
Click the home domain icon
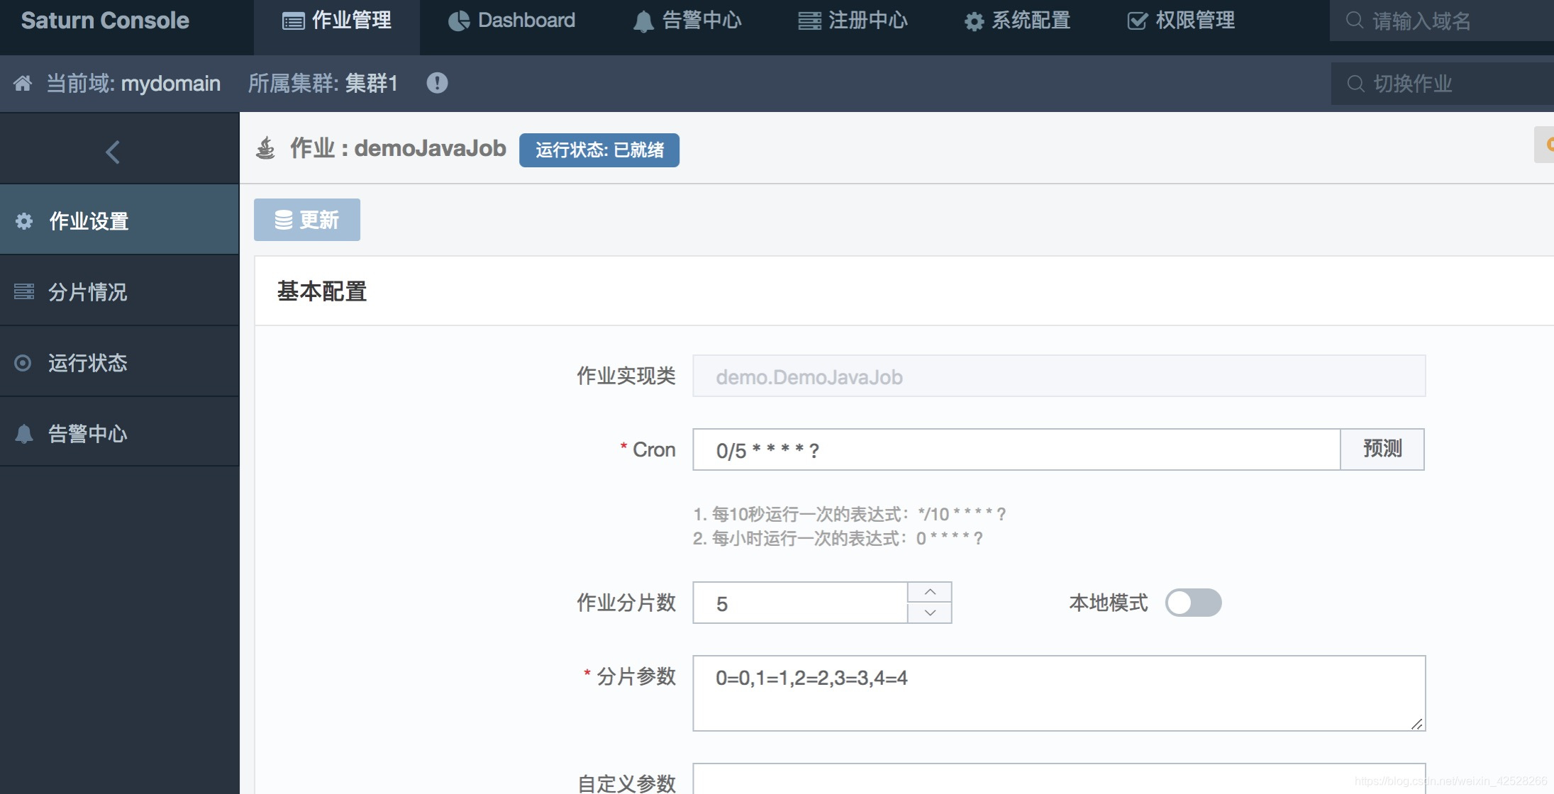pos(22,83)
